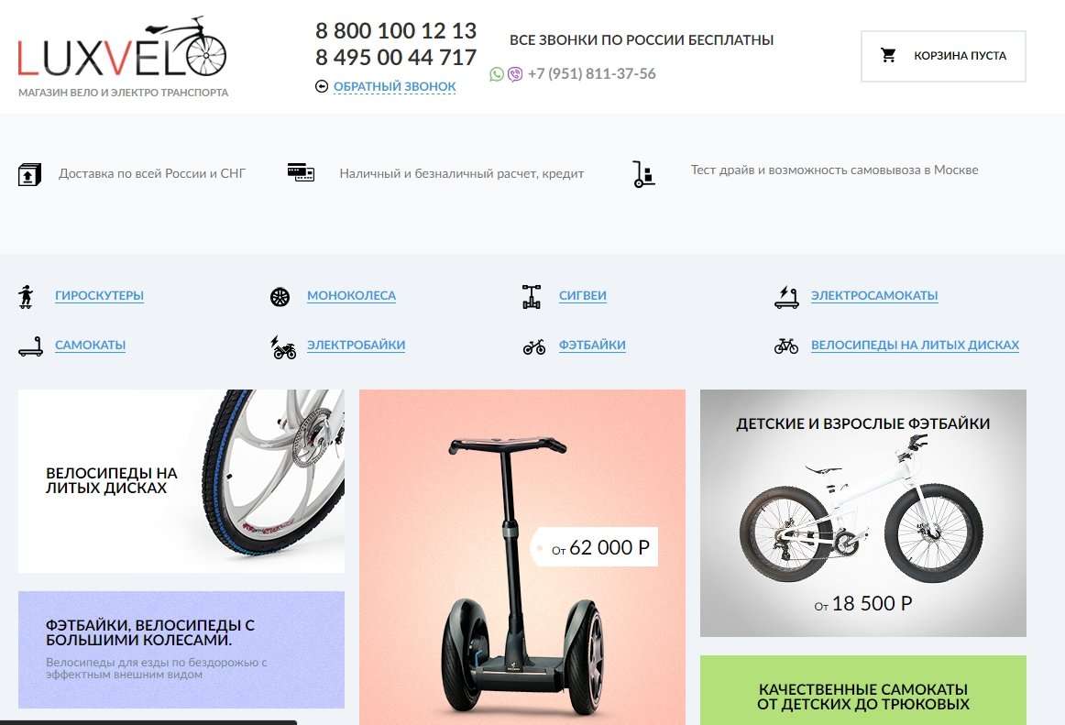Viewport: 1065px width, 725px height.
Task: Click the hoverboard rider icon beside Гироскутеры
Action: [26, 296]
